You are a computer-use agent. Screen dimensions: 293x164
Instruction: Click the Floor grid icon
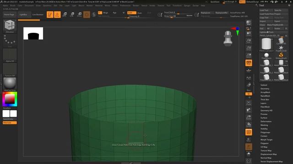coord(249,70)
